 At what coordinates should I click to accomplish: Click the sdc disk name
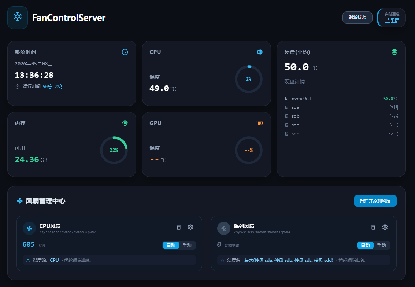295,125
